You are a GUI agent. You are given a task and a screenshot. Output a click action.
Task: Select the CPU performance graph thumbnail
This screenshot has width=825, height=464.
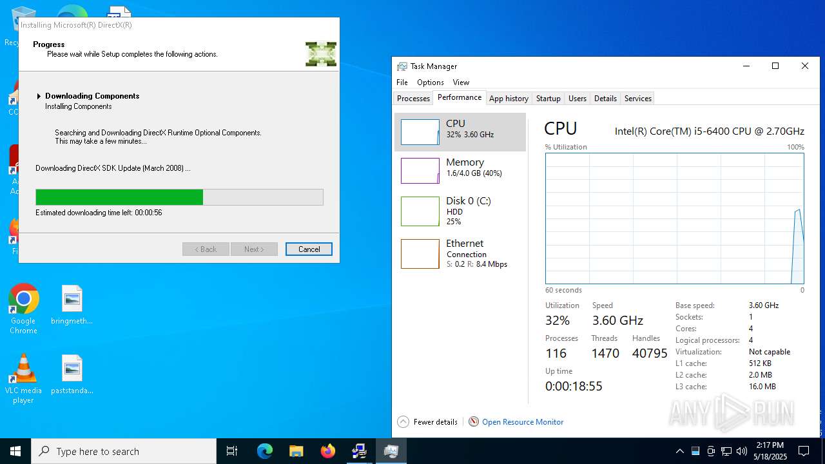[420, 131]
